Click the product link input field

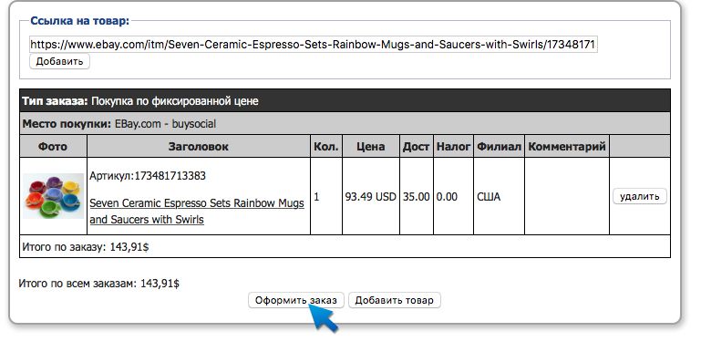click(x=314, y=45)
